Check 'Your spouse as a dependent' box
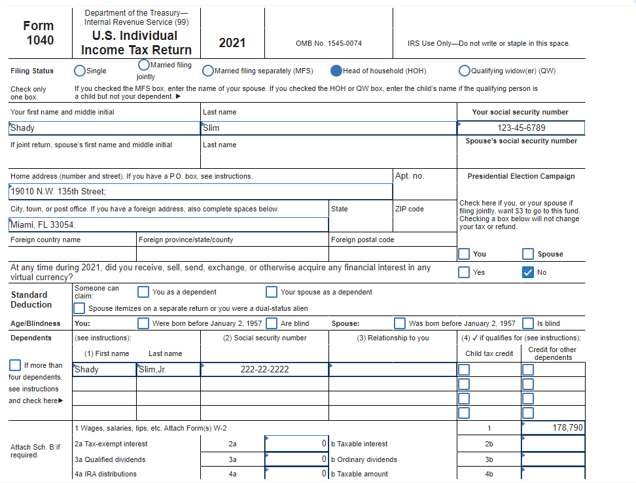 272,292
